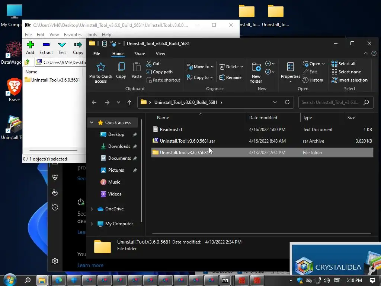Open recent locations dropdown in Explorer

pos(118,102)
